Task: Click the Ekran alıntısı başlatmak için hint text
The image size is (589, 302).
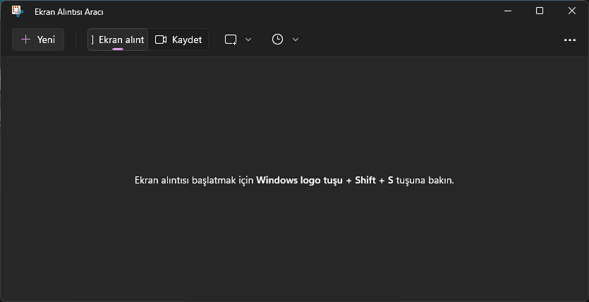Action: click(x=194, y=180)
